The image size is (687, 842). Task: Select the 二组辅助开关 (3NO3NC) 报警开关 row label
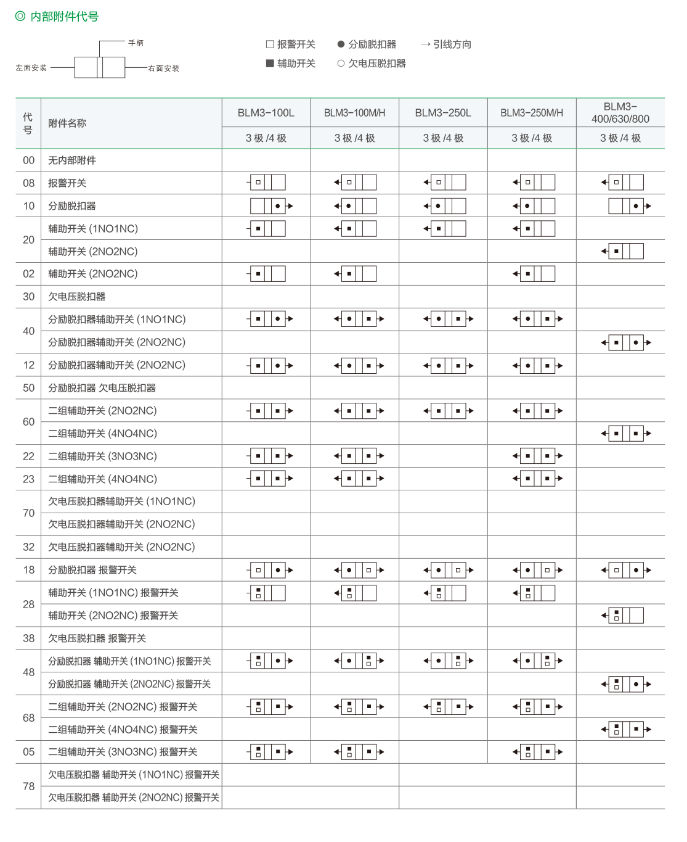pyautogui.click(x=123, y=752)
